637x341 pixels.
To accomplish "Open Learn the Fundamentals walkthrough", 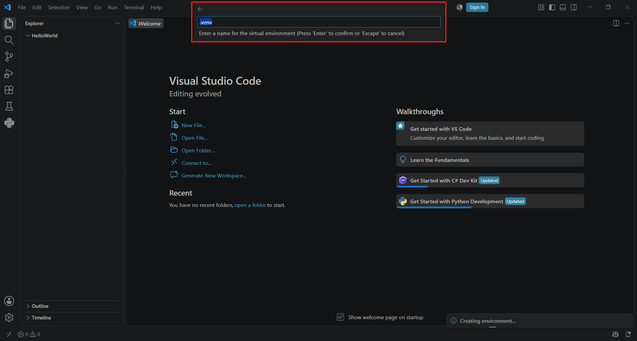I will coord(490,160).
